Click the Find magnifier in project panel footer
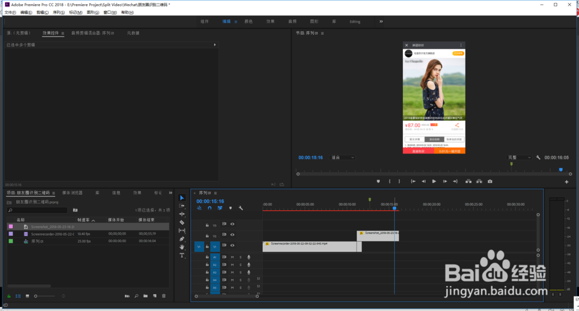The width and height of the screenshot is (579, 311). [136, 296]
